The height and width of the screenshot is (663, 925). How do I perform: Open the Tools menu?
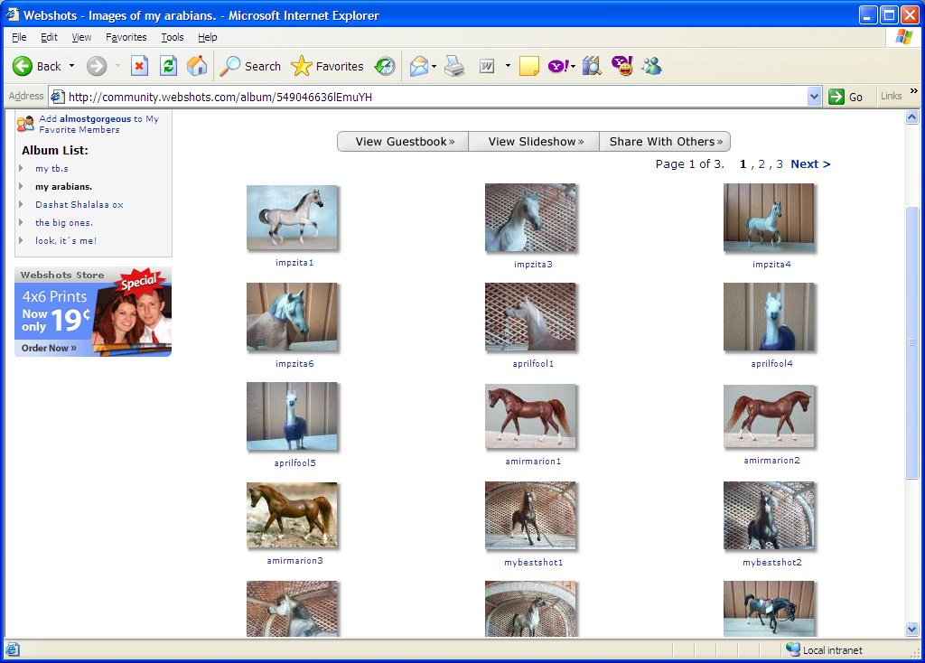173,37
